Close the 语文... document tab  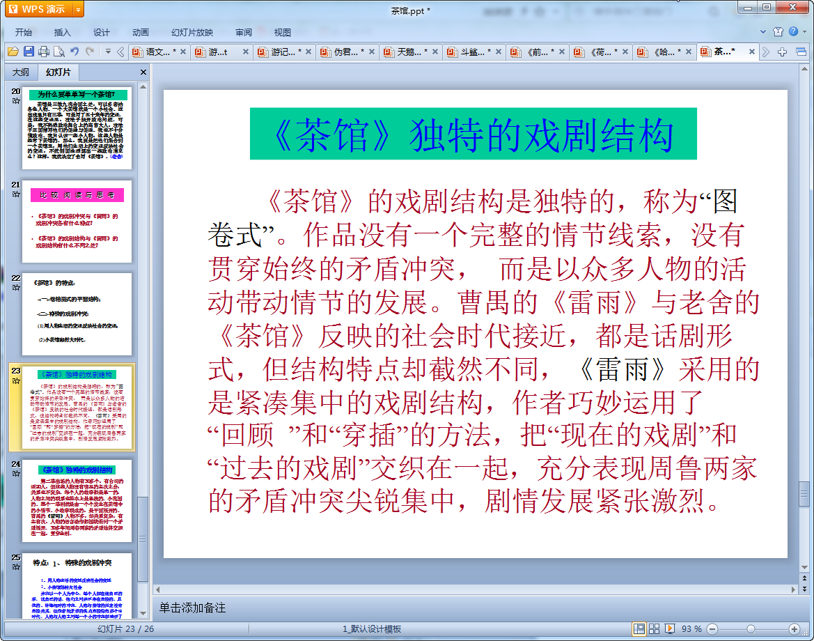tap(182, 52)
